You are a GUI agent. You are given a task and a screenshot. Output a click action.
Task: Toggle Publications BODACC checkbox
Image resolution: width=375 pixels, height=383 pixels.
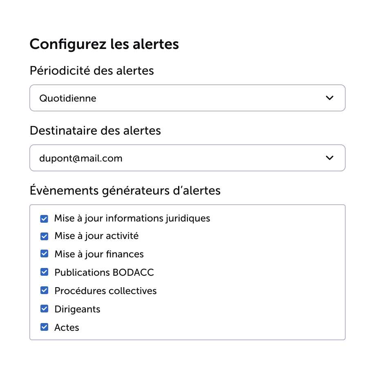pyautogui.click(x=44, y=272)
